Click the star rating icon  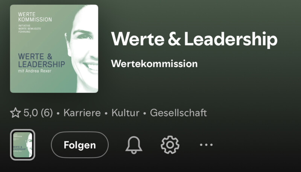[15, 113]
